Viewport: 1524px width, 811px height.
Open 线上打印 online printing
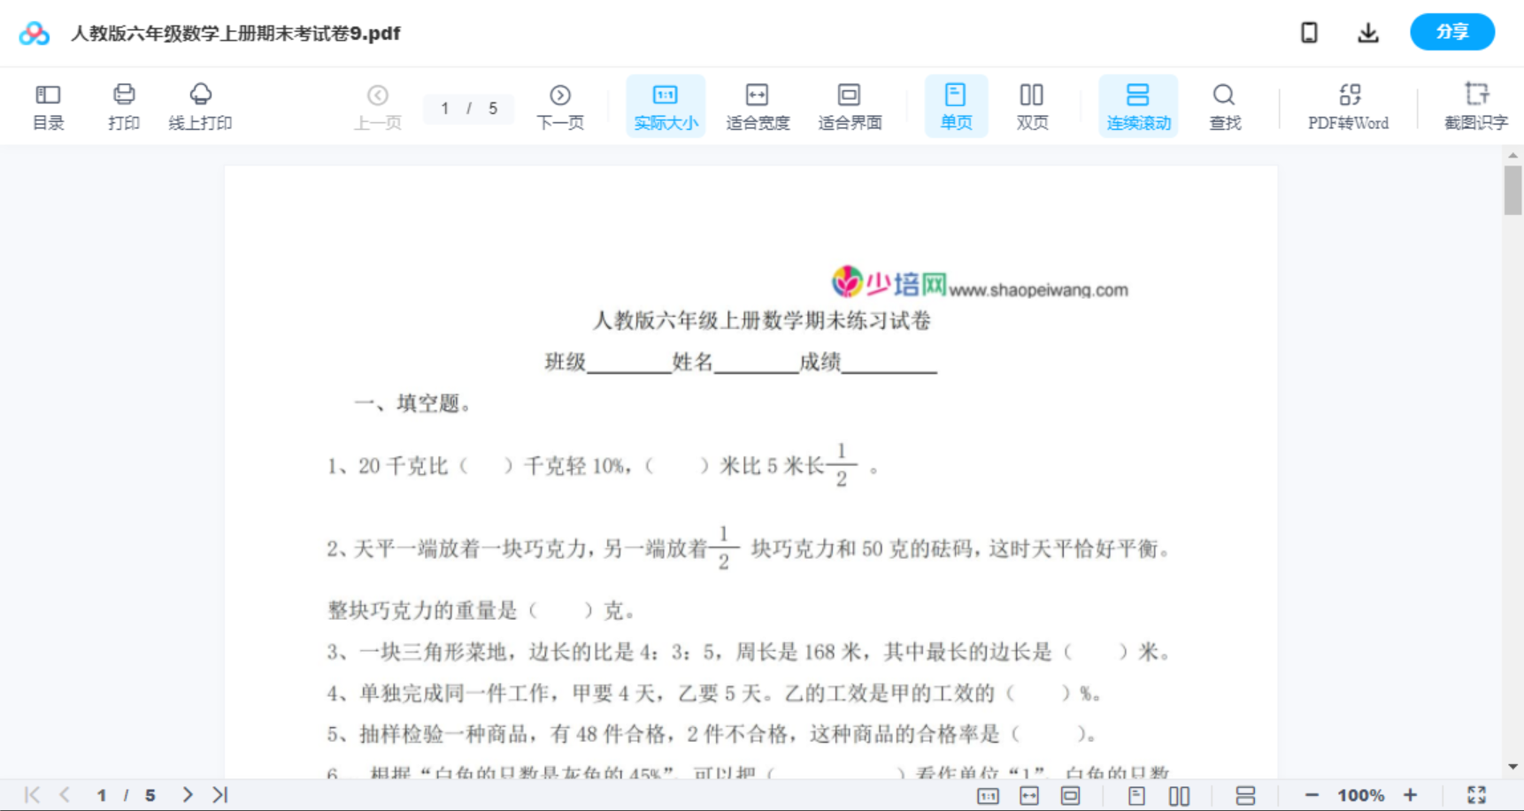pos(200,105)
